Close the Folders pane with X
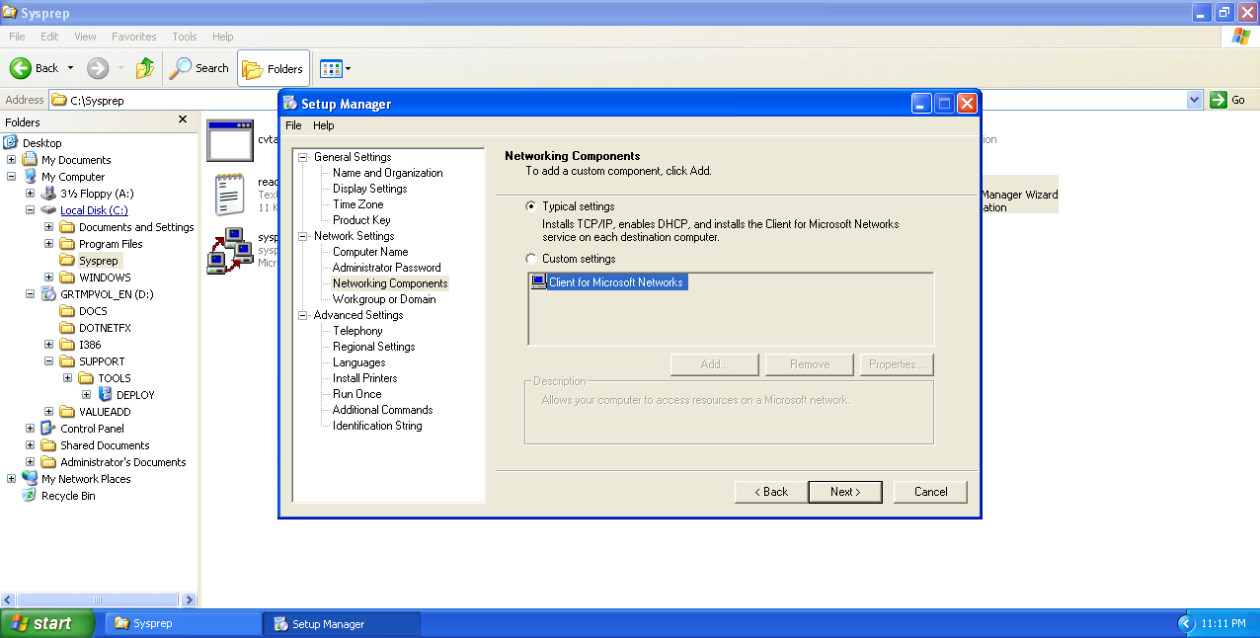1260x638 pixels. pyautogui.click(x=182, y=120)
